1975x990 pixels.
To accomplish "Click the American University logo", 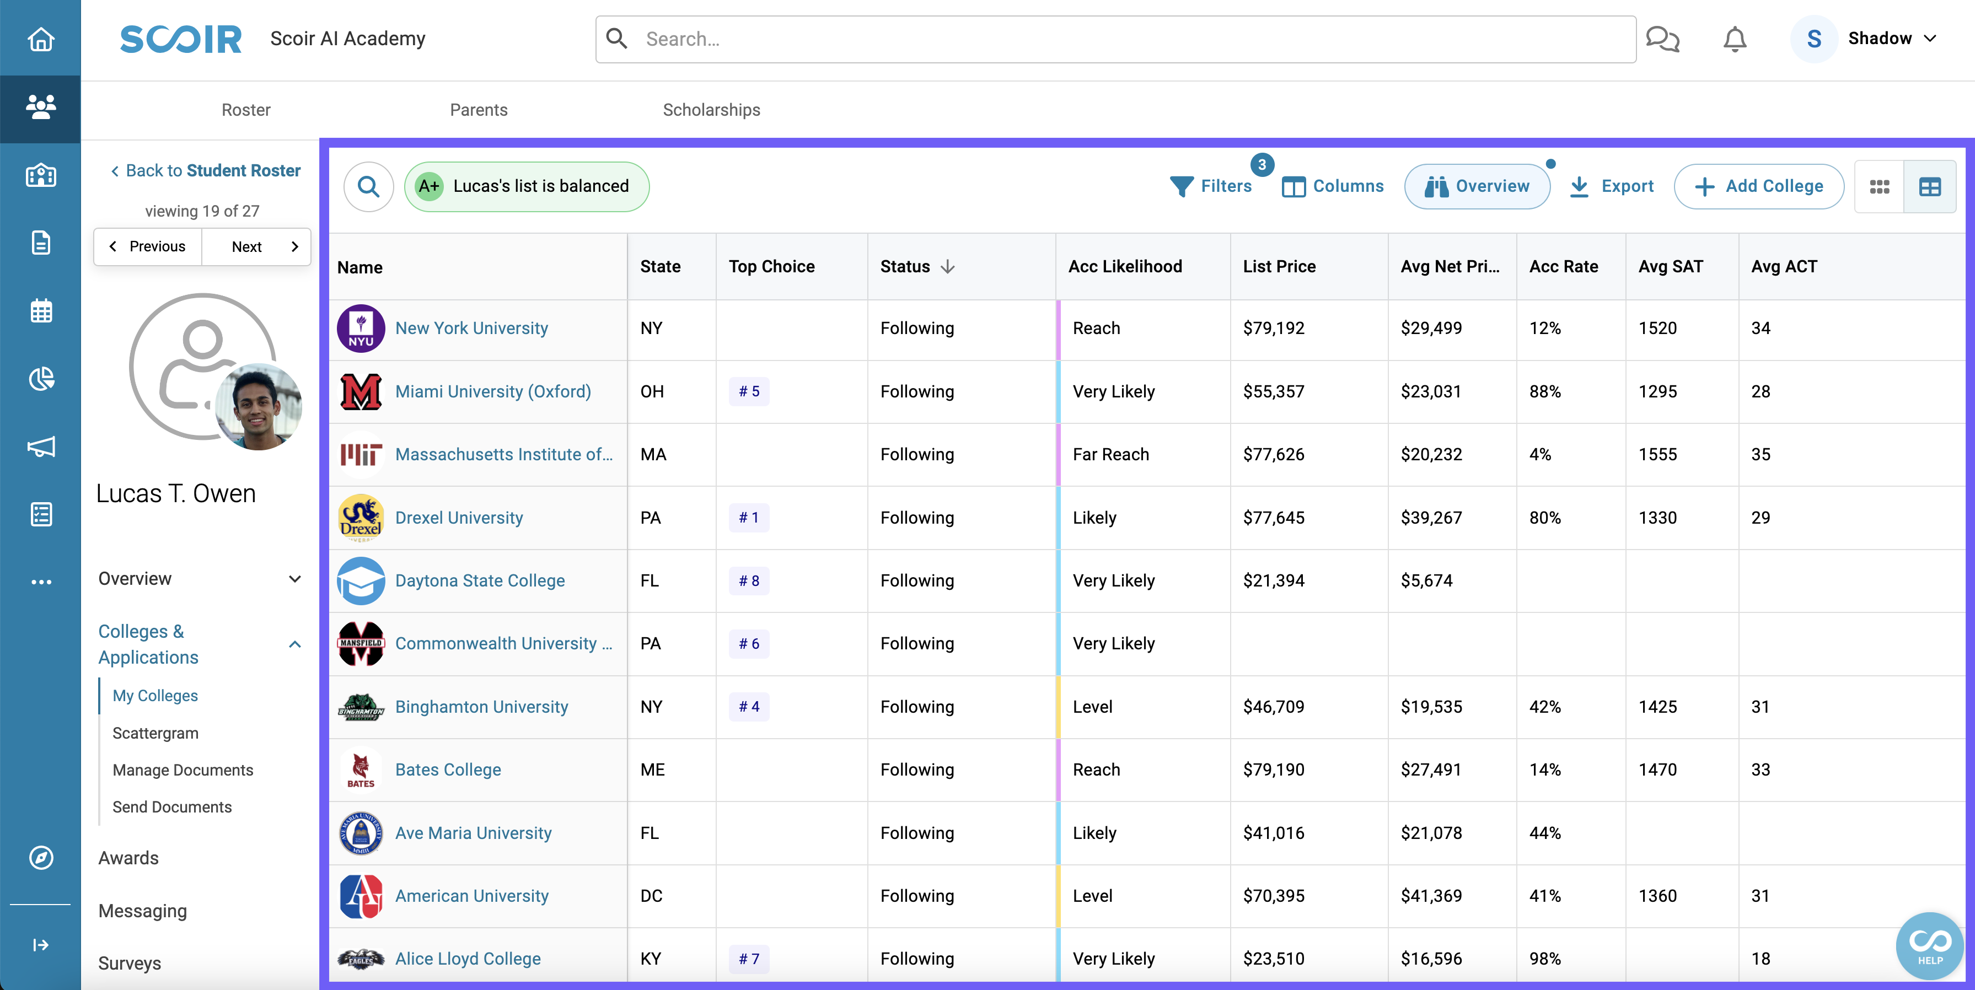I will tap(361, 896).
